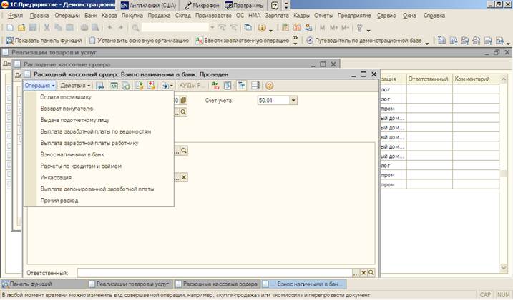Click inside the Ответственный input field

click(x=215, y=273)
